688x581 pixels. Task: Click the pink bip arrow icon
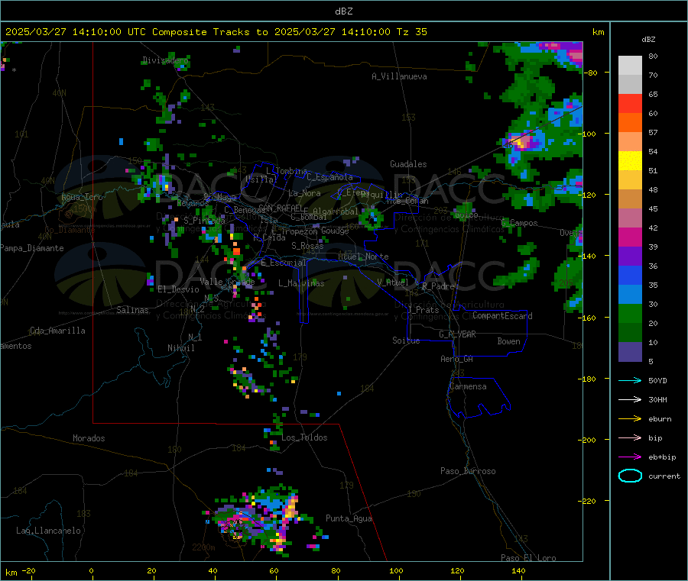click(x=630, y=437)
